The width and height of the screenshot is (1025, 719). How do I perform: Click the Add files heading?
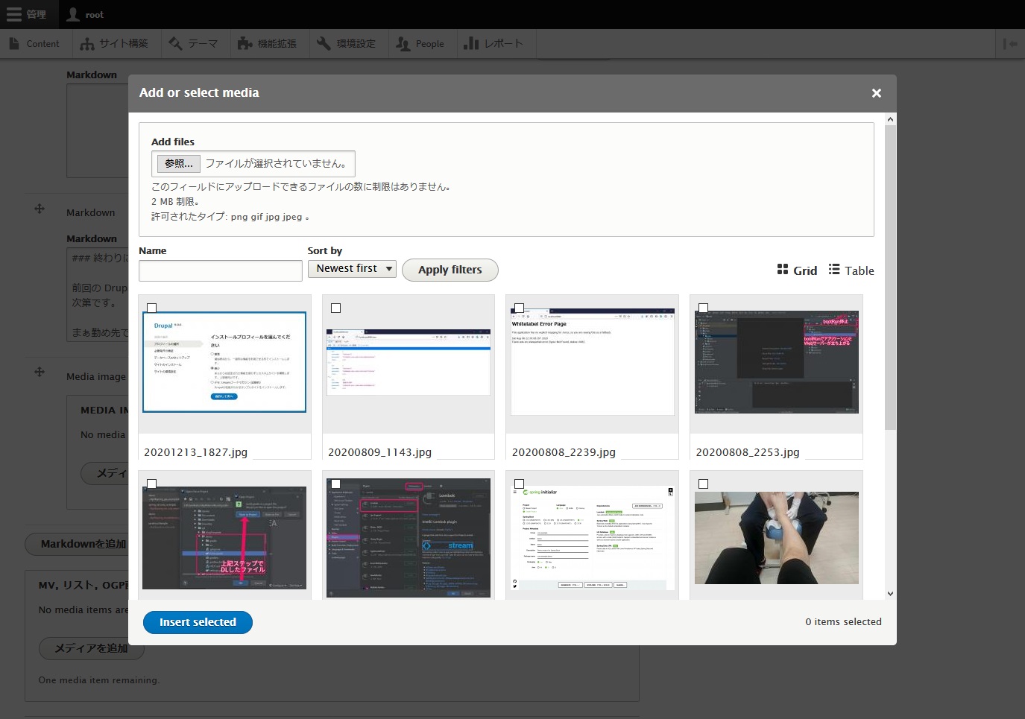point(173,142)
